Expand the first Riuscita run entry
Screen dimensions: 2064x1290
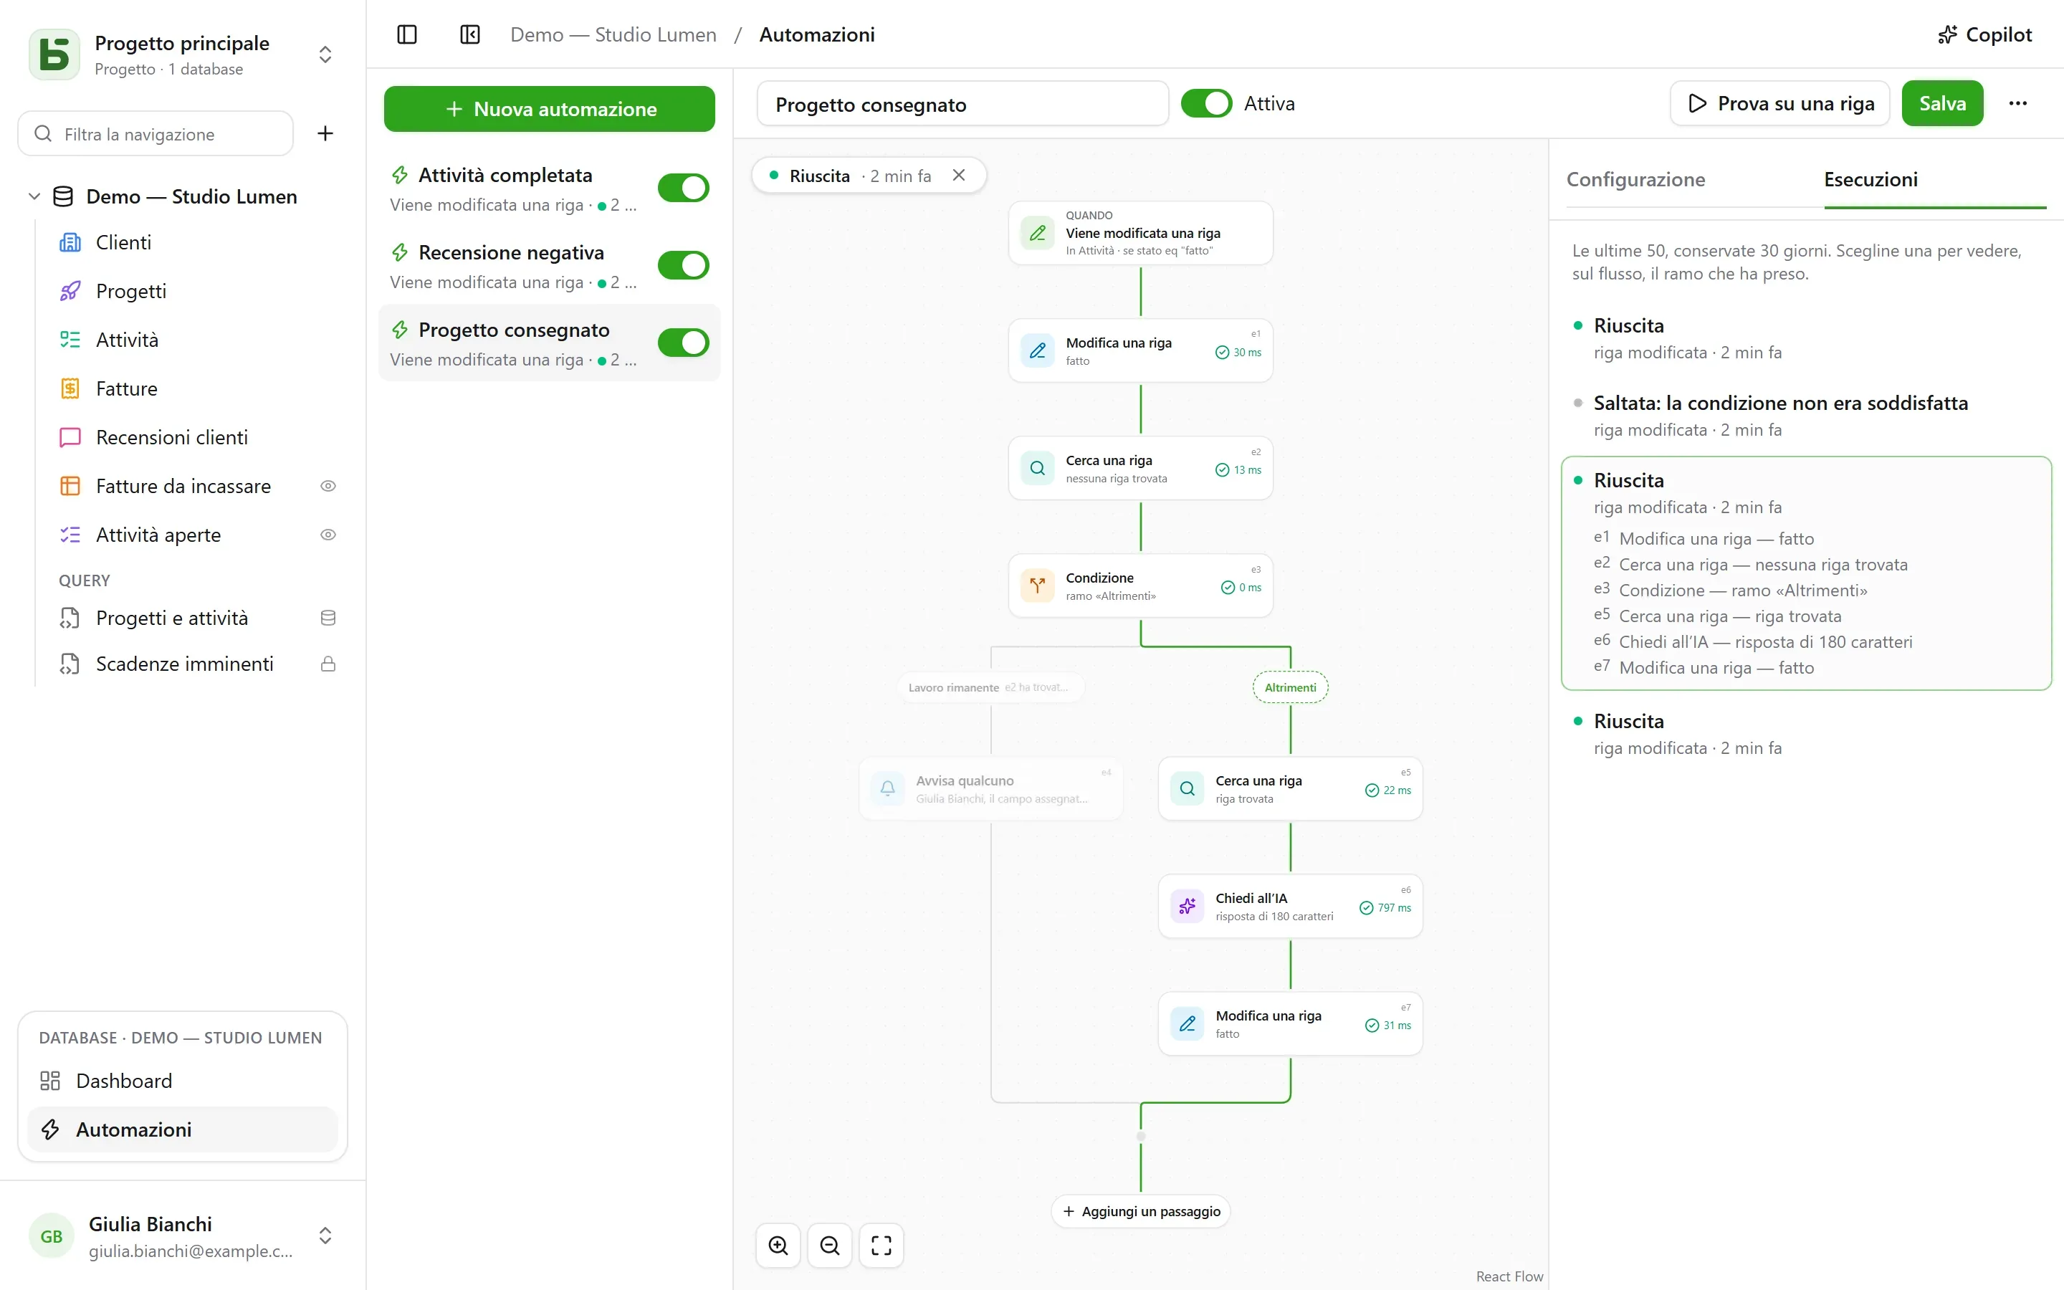tap(1805, 338)
